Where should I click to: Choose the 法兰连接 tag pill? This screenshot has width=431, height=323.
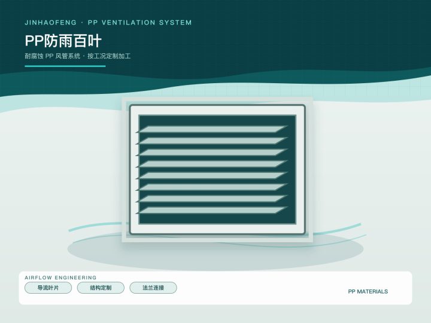point(153,288)
